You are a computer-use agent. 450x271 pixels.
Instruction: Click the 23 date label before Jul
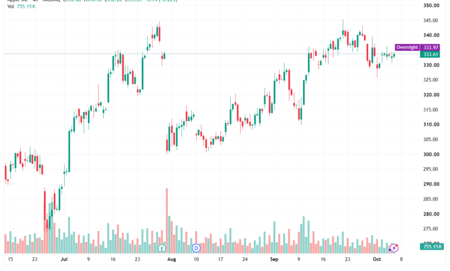(x=35, y=259)
